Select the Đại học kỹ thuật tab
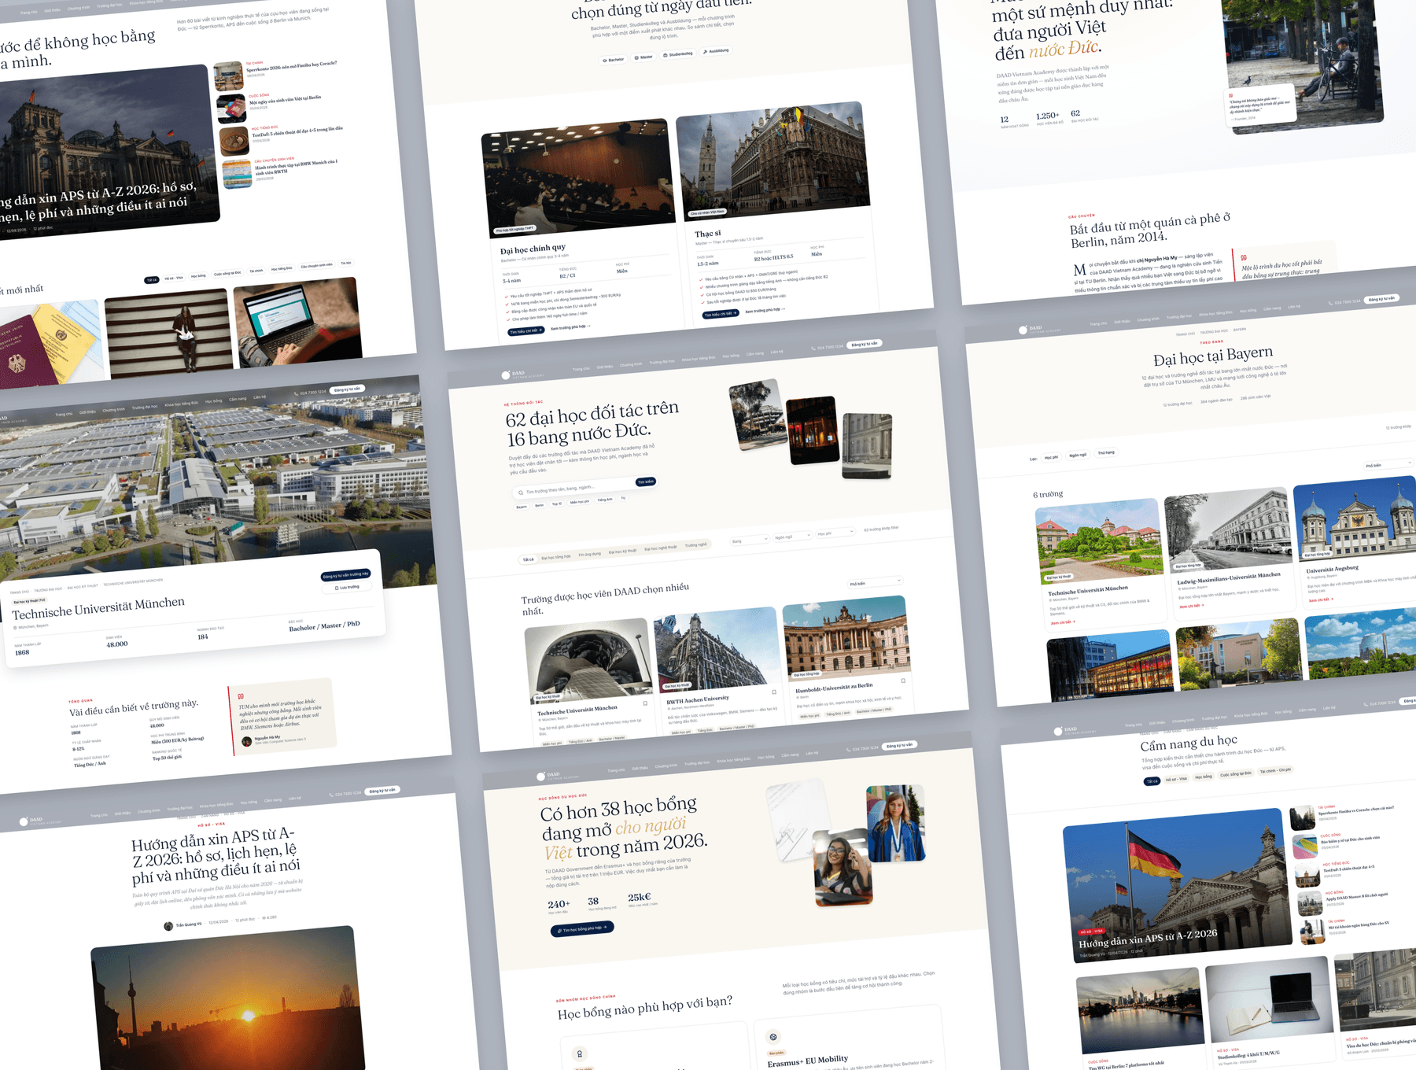This screenshot has width=1416, height=1070. tap(622, 552)
